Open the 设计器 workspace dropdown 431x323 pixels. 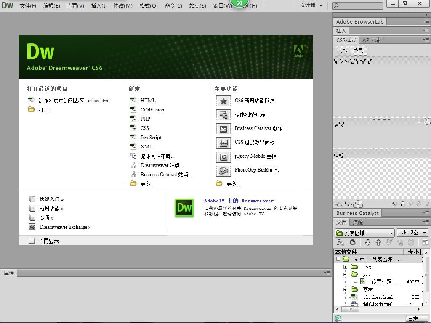(x=311, y=5)
